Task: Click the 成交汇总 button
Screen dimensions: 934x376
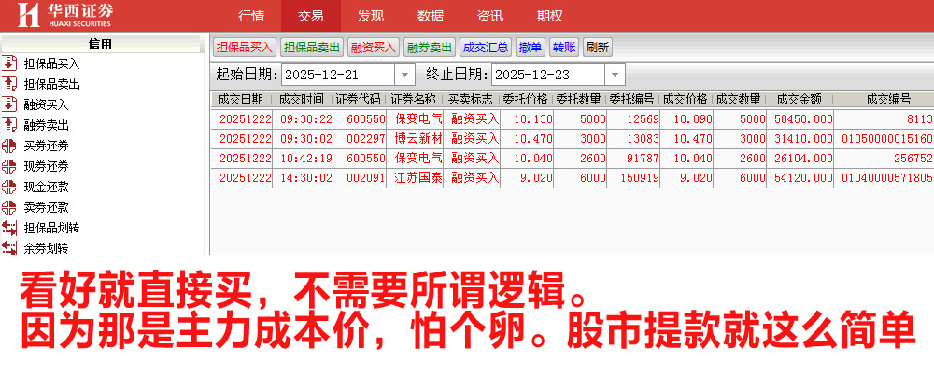Action: (486, 48)
